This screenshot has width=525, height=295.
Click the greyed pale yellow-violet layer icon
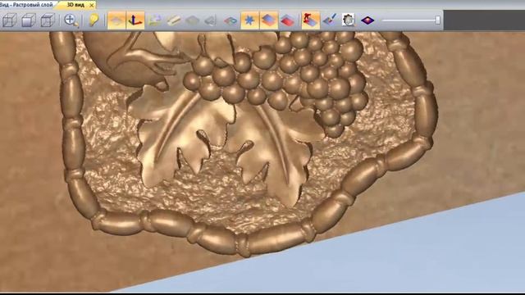pyautogui.click(x=155, y=20)
